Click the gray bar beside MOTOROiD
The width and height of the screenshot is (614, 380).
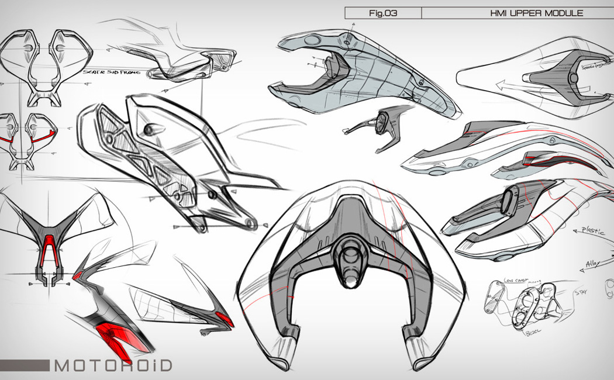(x=25, y=365)
